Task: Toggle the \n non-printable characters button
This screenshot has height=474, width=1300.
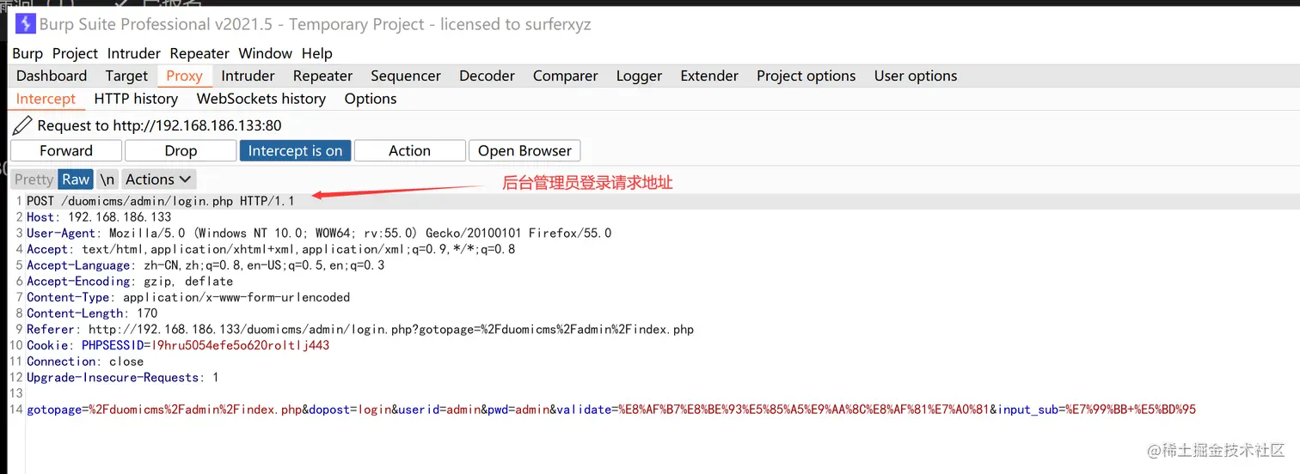Action: pyautogui.click(x=107, y=179)
